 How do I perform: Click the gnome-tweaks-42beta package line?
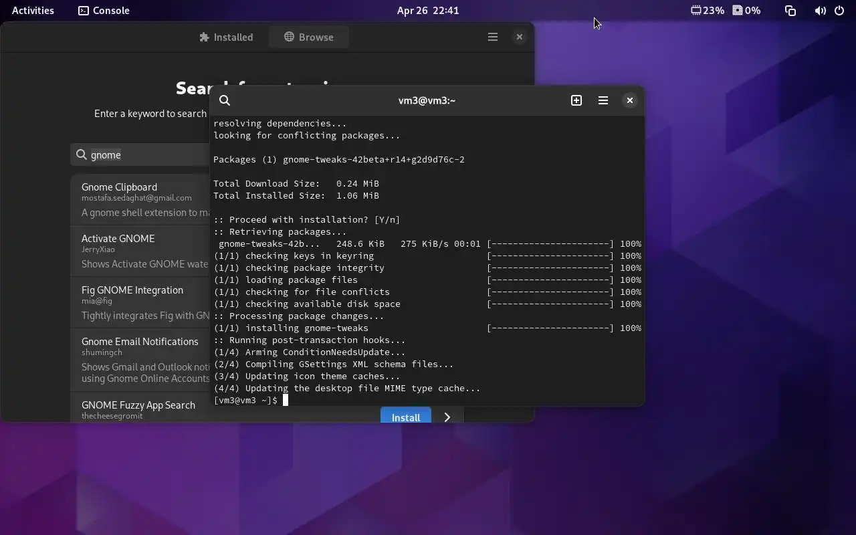339,159
